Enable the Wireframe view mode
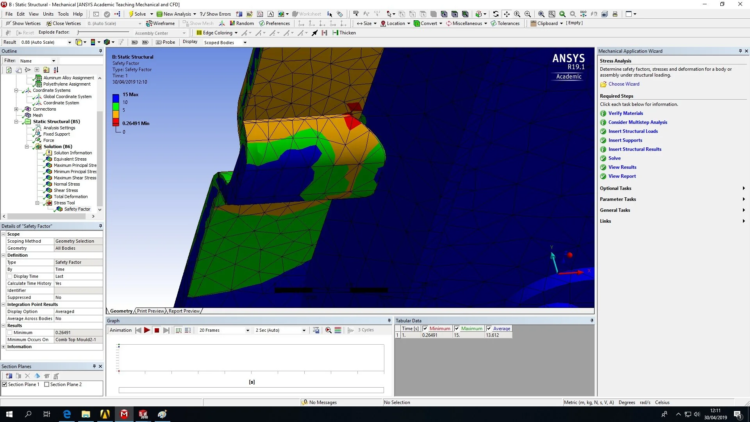This screenshot has height=422, width=750. pyautogui.click(x=160, y=23)
